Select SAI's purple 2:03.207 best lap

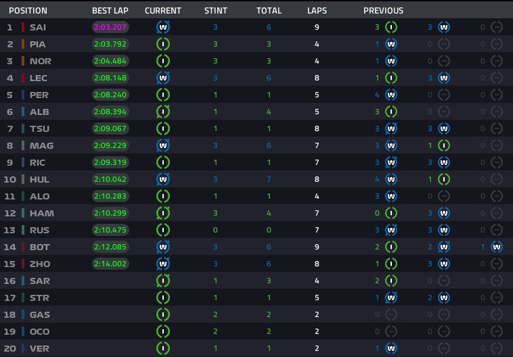coord(110,27)
